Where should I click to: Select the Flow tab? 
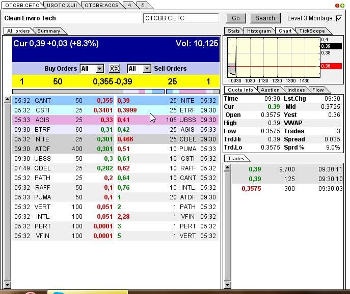(x=318, y=90)
